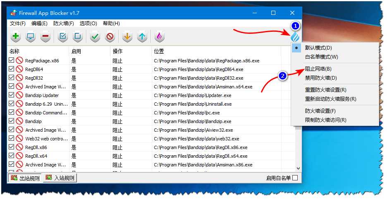Click the check-all toolbar icon
Image resolution: width=387 pixels, height=199 pixels.
pos(63,36)
